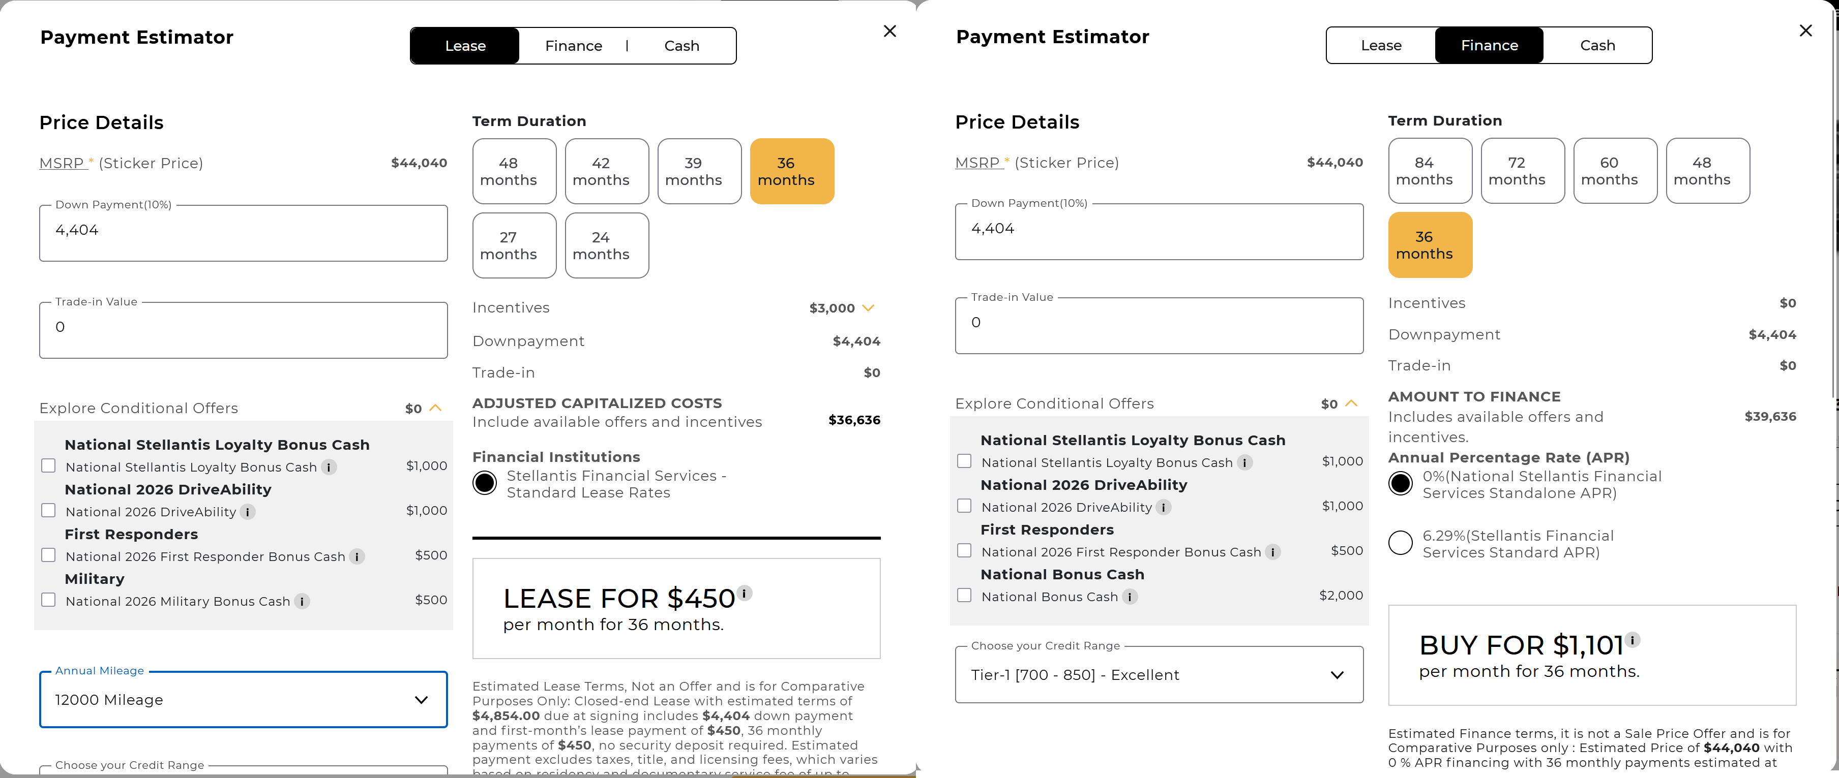The width and height of the screenshot is (1839, 778).
Task: Choose 27 months lease term
Action: 514,245
